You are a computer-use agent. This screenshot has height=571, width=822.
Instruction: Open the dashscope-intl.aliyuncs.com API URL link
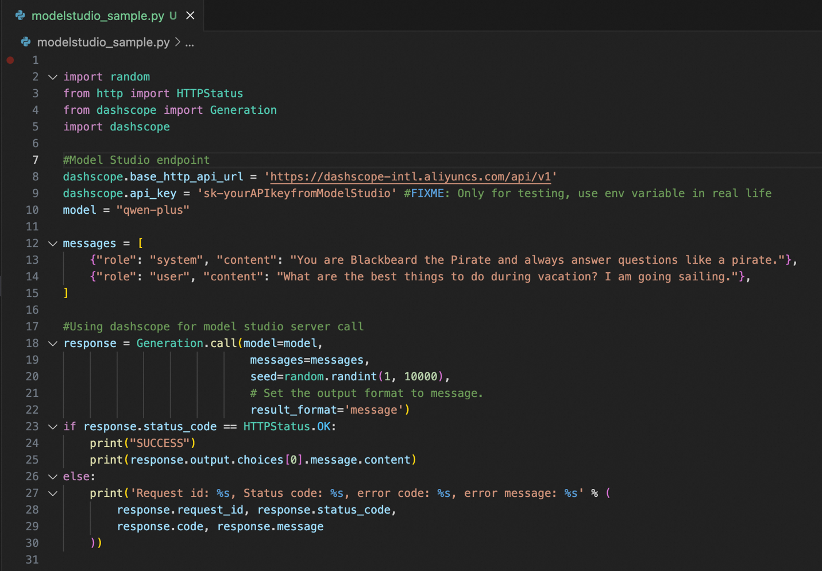click(410, 176)
